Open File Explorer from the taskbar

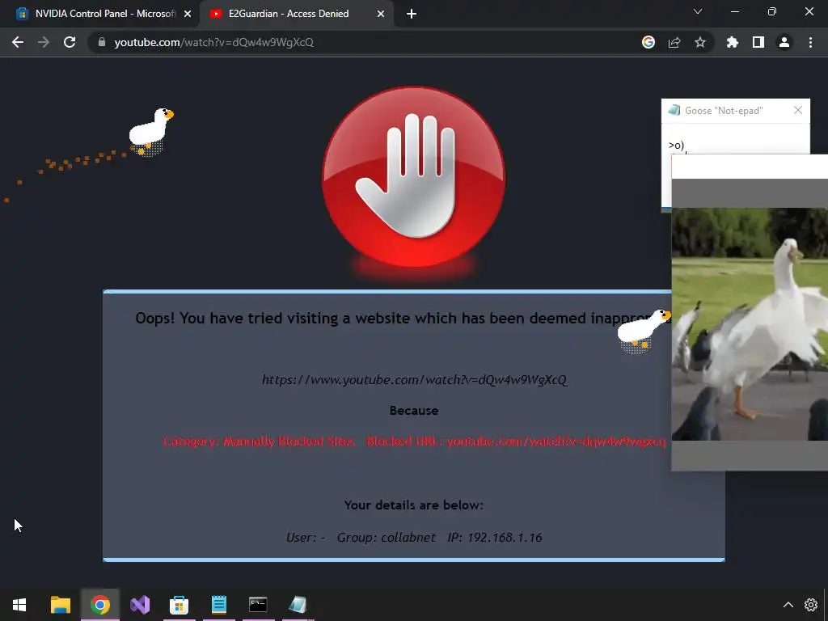[60, 605]
